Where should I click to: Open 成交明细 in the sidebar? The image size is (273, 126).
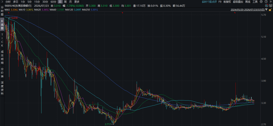(x=2, y=57)
